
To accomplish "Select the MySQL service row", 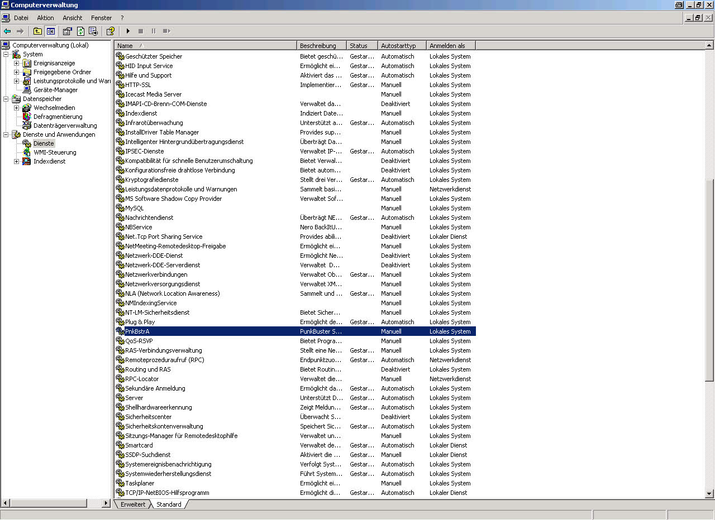I will click(x=134, y=208).
